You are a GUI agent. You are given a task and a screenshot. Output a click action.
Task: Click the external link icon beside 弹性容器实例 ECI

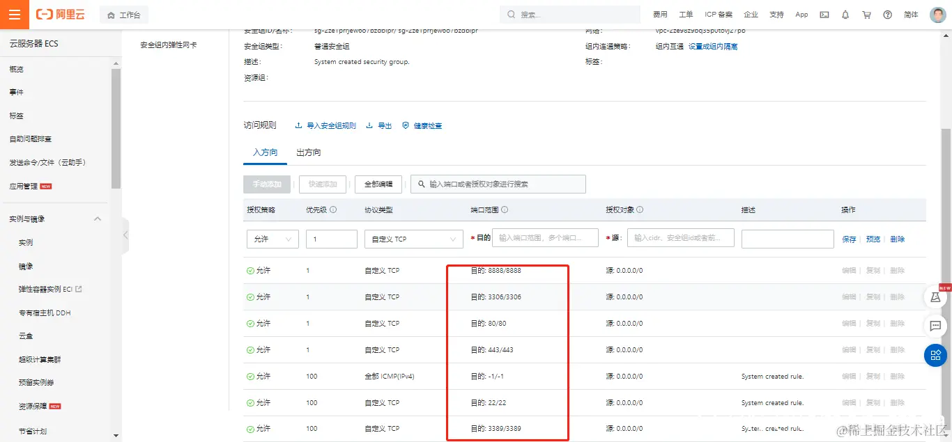point(79,289)
